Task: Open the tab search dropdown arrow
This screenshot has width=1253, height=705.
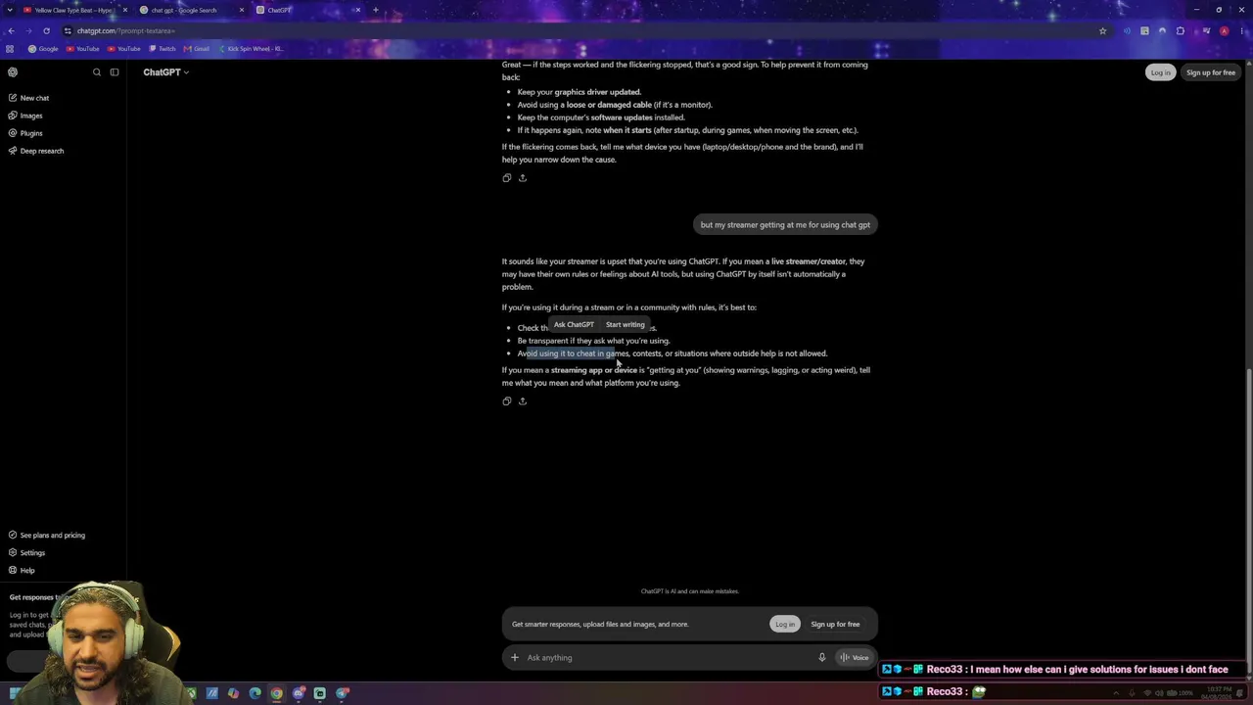Action: point(9,10)
